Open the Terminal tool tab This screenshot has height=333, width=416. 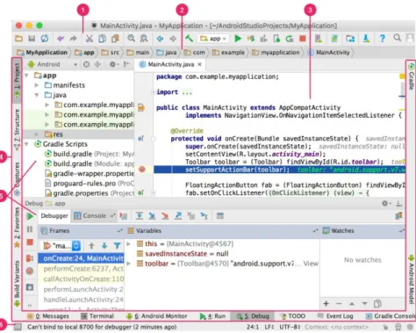tap(97, 316)
